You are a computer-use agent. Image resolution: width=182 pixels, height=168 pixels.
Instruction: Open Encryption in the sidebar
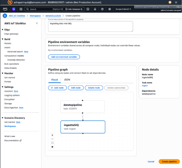pyautogui.click(x=9, y=99)
